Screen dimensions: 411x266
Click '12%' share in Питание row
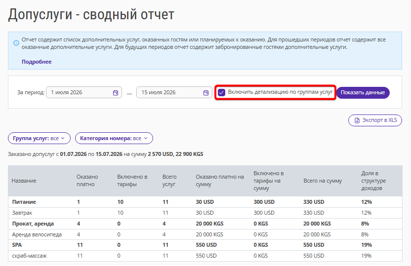(367, 202)
